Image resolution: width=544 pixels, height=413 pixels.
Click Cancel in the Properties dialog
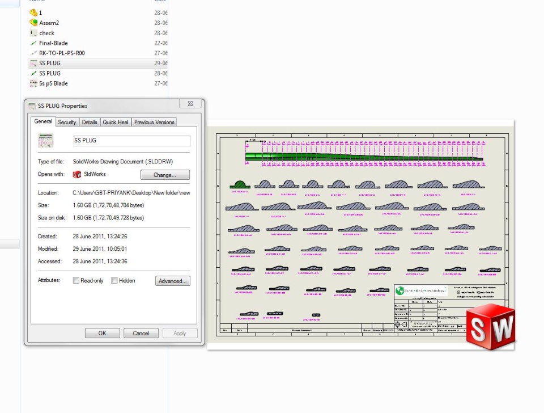tap(141, 333)
